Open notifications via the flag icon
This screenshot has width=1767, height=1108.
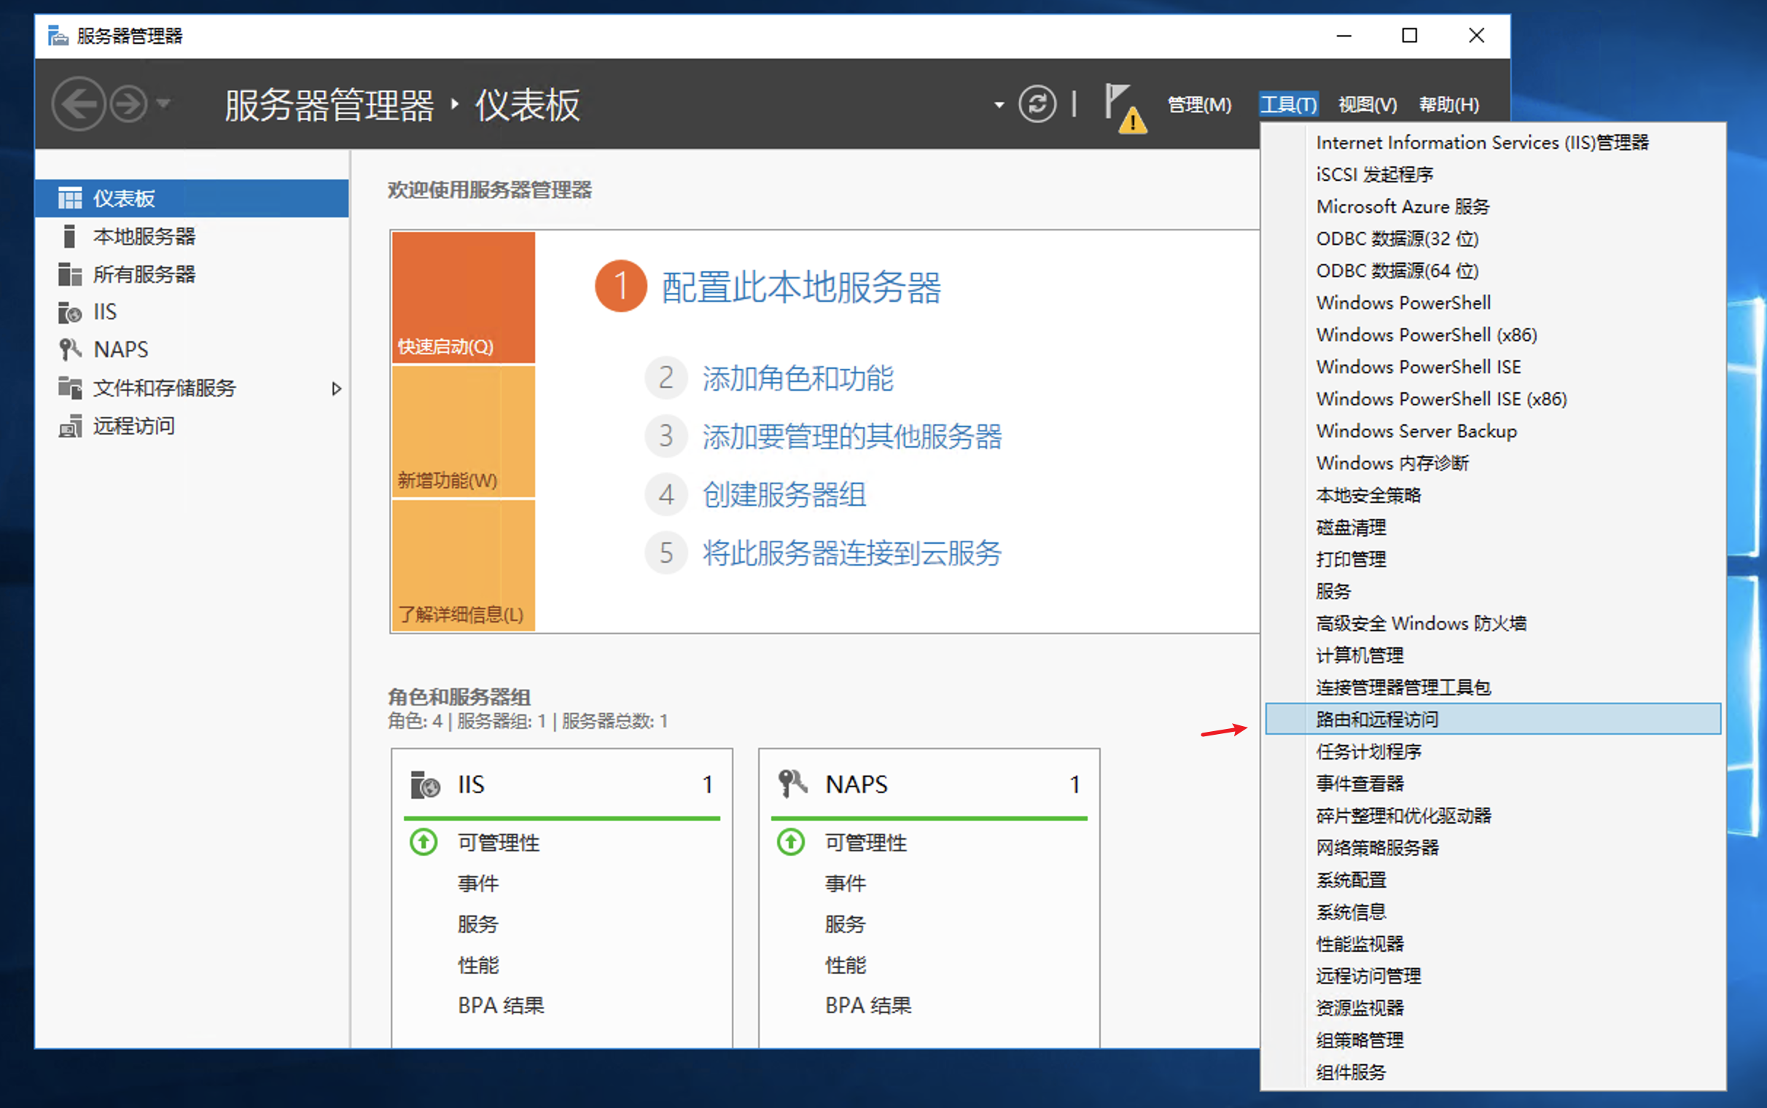coord(1120,104)
